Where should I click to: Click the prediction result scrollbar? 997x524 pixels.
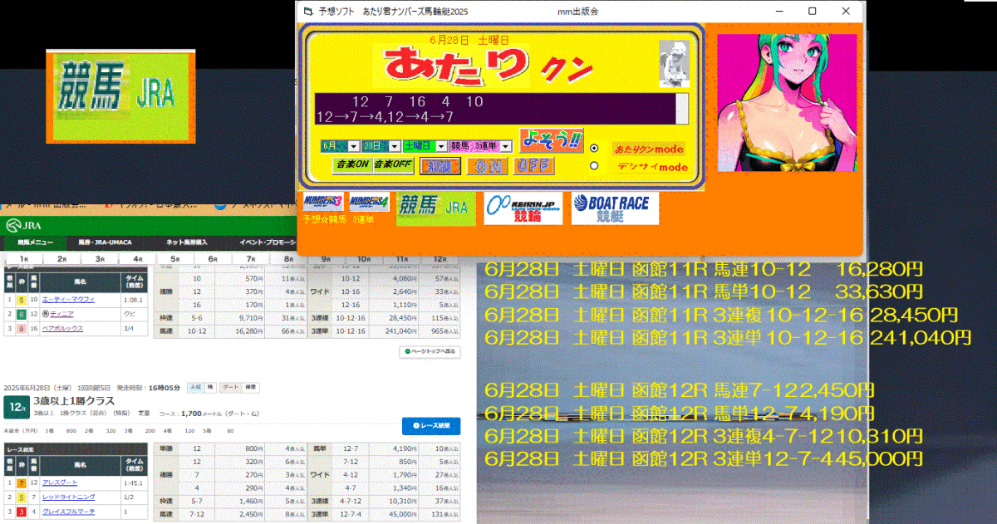coord(681,109)
